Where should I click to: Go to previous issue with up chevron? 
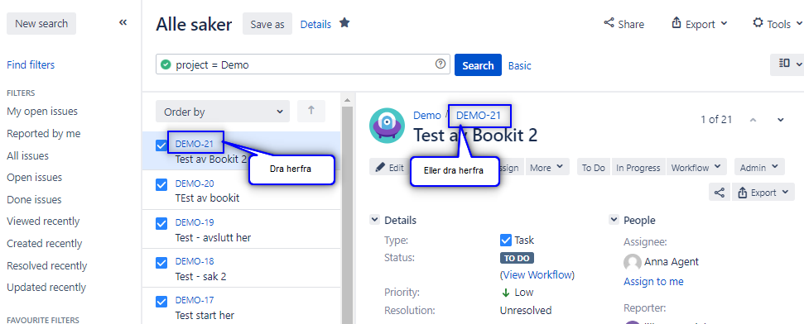tap(753, 120)
